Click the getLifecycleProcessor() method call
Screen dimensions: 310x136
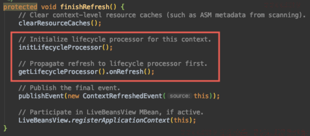(x=62, y=72)
